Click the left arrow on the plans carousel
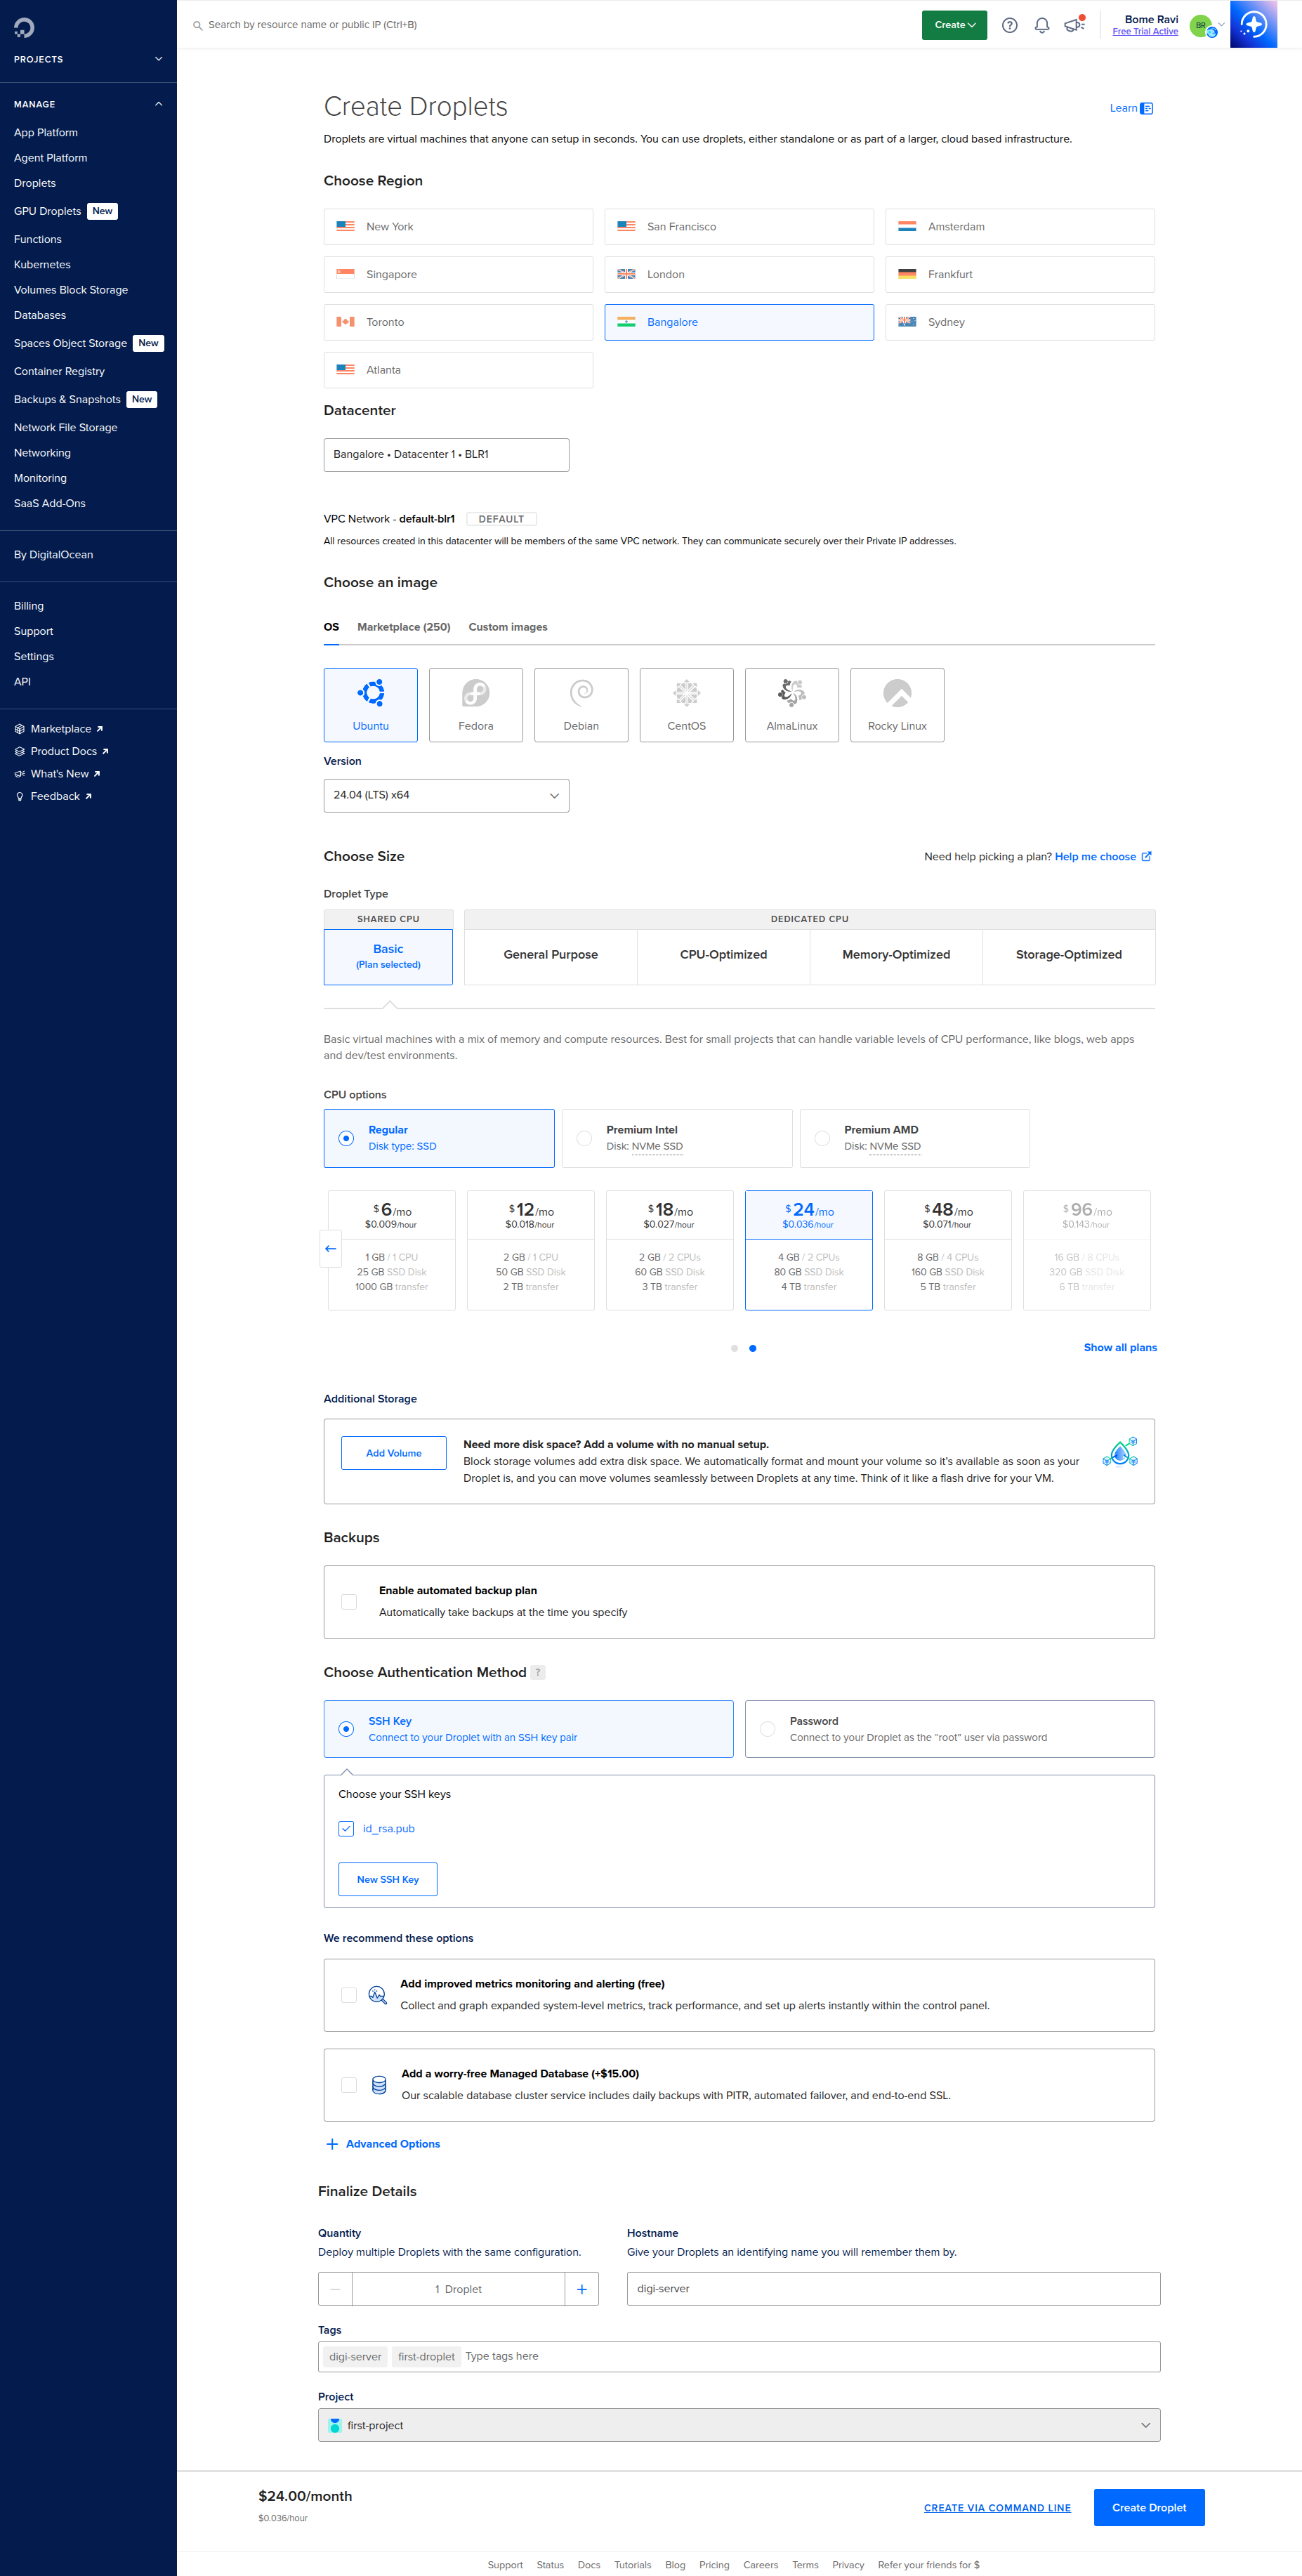 pyautogui.click(x=330, y=1249)
